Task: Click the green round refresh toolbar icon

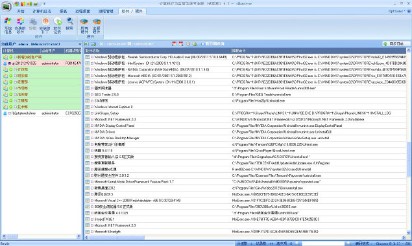Action: (x=195, y=44)
